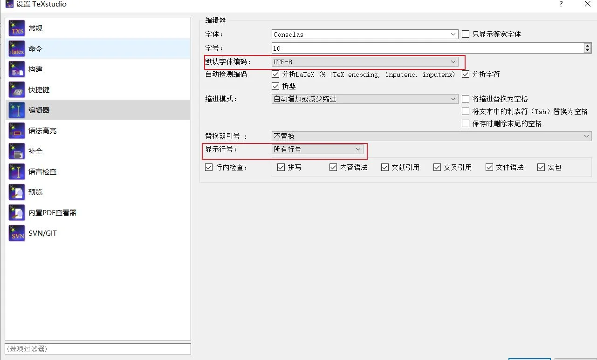The image size is (597, 360).
Task: Uncheck the 拼写 (spelling) inline check
Action: click(x=281, y=167)
